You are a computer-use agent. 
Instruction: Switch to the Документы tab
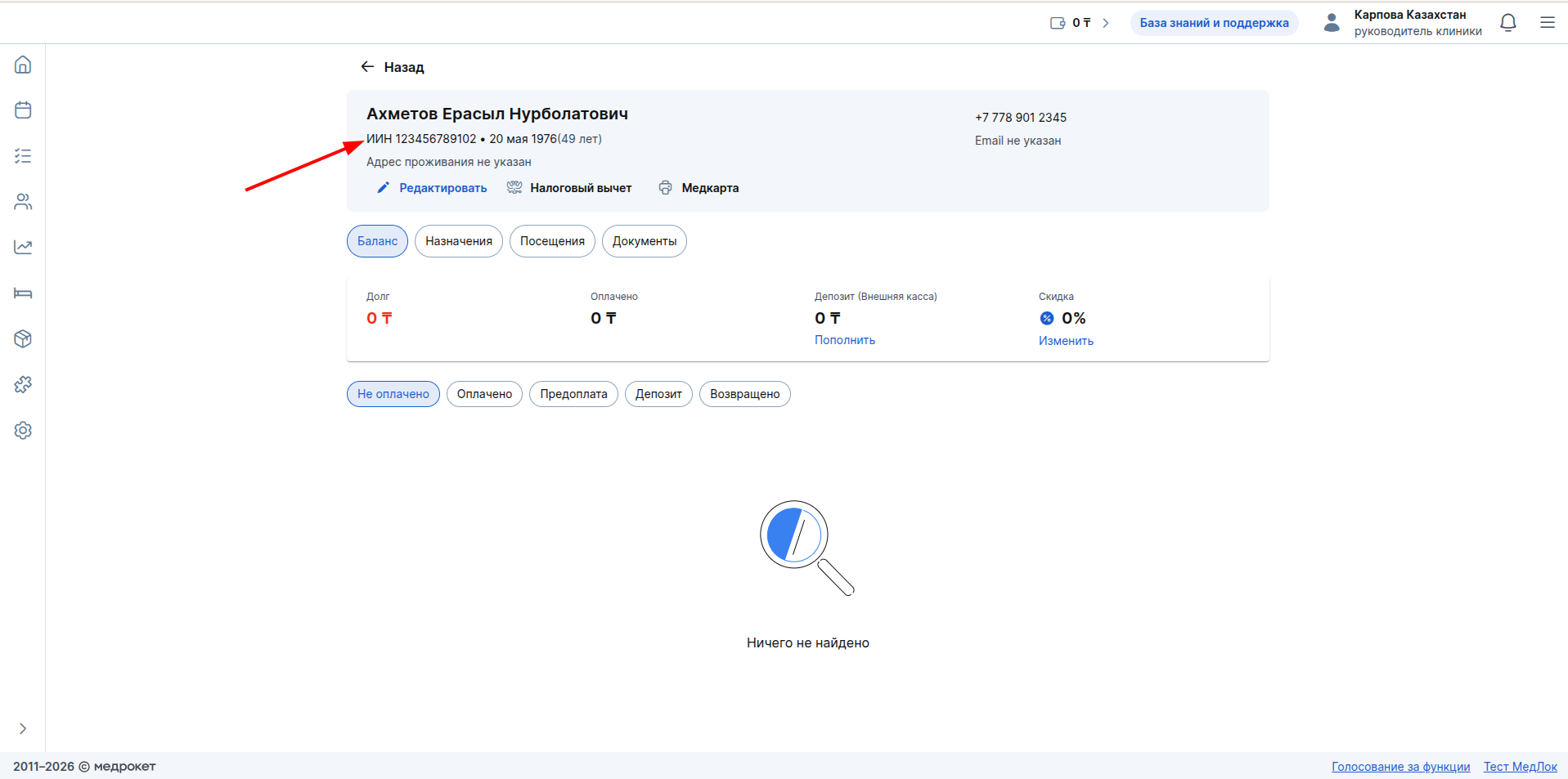(x=644, y=241)
